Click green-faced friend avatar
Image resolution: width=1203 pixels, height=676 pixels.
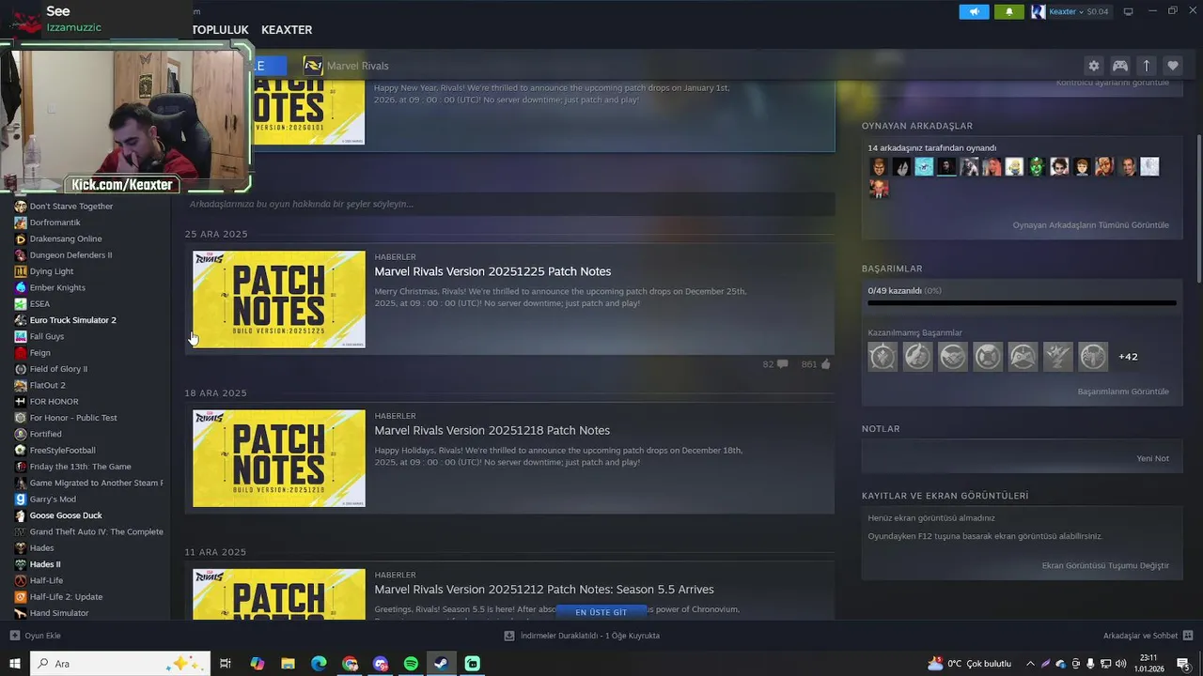(1037, 167)
